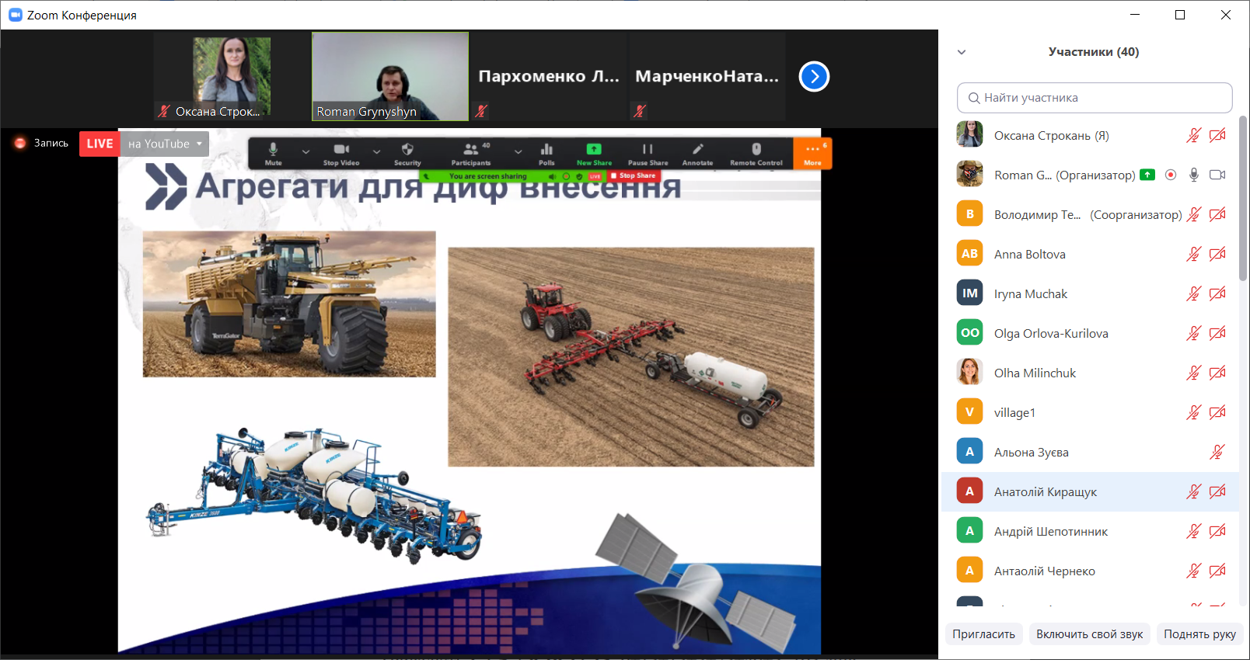Click the red LIVE badge
Screen dimensions: 1250x663
[100, 144]
